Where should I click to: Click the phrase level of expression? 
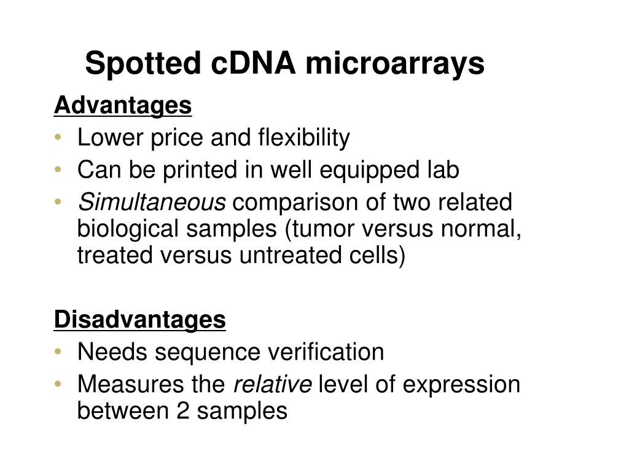tap(419, 385)
